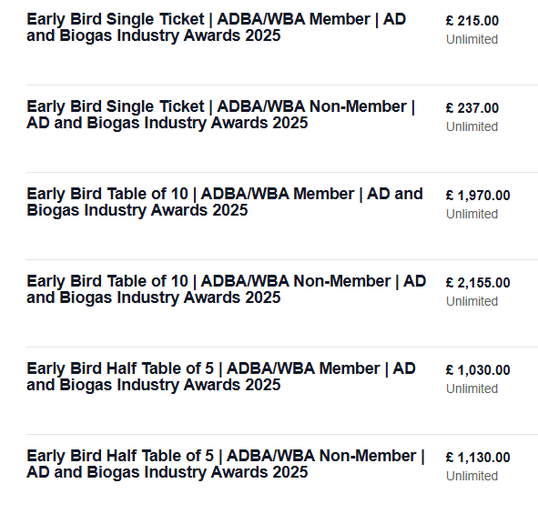Click the £ 1,030.00 price
This screenshot has width=538, height=514.
(x=478, y=370)
